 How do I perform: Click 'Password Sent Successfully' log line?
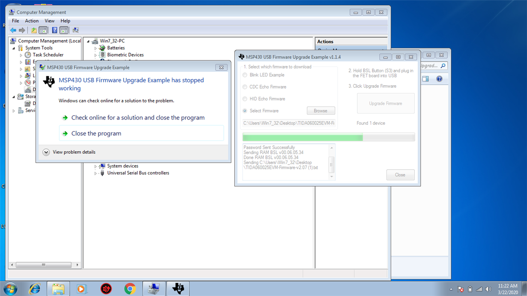(269, 147)
